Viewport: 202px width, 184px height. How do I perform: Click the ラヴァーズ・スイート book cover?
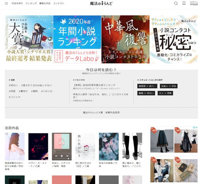38,147
